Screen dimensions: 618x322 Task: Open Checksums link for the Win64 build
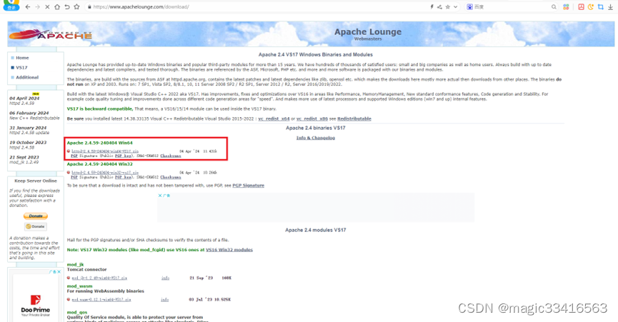pos(171,156)
